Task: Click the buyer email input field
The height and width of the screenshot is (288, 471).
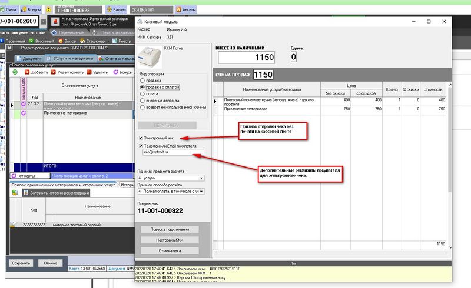Action: [x=172, y=152]
